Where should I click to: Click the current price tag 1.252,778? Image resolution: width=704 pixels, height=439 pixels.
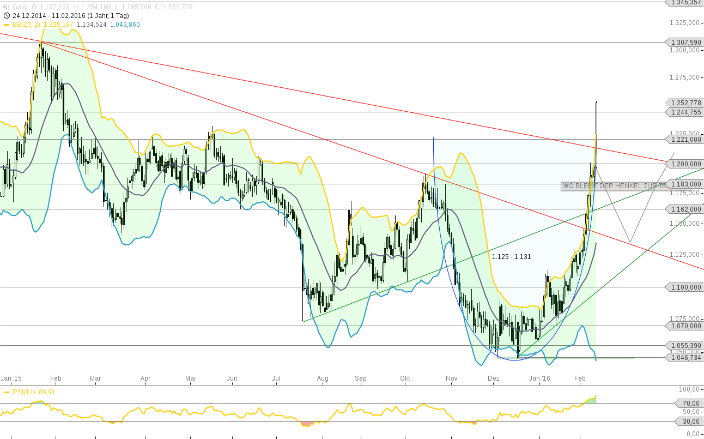[683, 103]
